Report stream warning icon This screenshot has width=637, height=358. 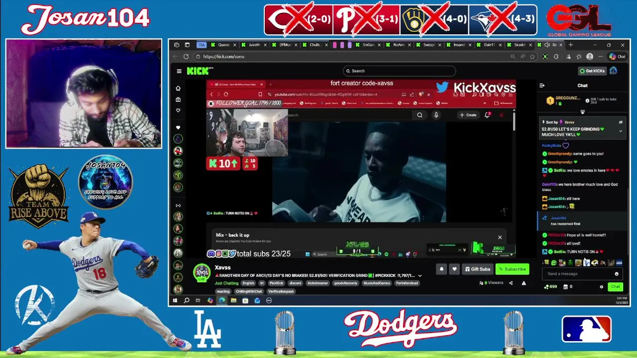click(524, 283)
